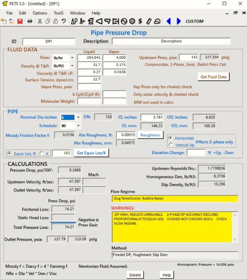Select the Horizontal pipe orientation
The height and width of the screenshot is (280, 247).
[171, 138]
